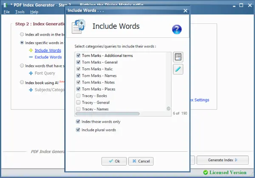The image size is (255, 178).
Task: Click the green Licensed Version check icon
Action: 206,172
